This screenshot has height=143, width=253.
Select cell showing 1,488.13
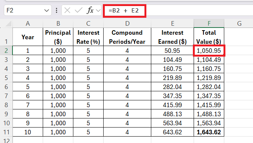pyautogui.click(x=209, y=114)
